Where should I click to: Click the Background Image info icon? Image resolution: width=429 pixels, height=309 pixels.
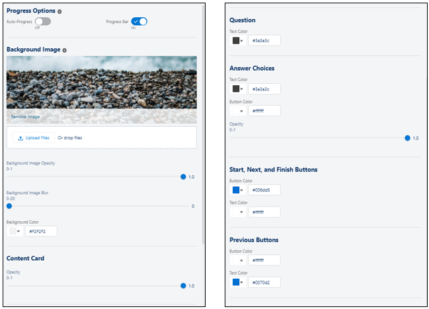click(x=65, y=50)
